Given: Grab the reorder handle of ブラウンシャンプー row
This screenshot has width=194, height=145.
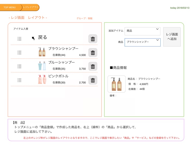Looking at the screenshot, I should (19, 53).
